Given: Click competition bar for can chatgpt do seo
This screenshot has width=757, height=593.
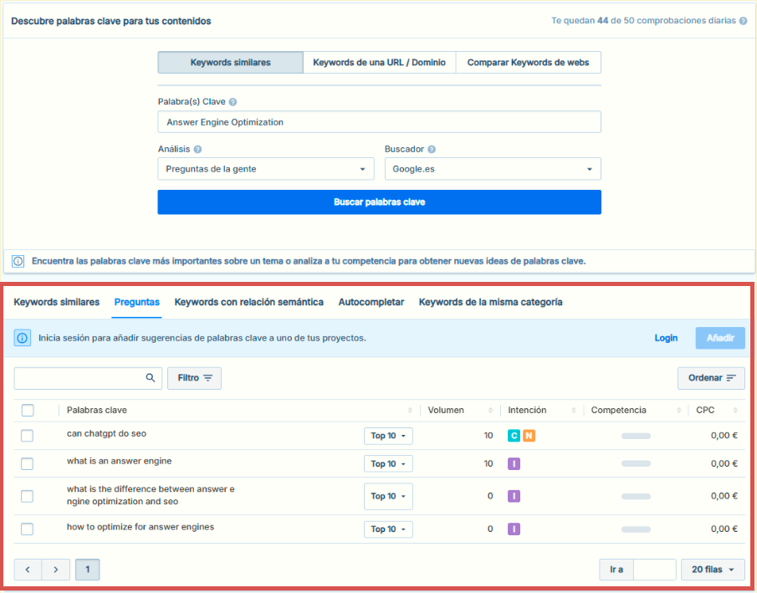Looking at the screenshot, I should tap(636, 436).
